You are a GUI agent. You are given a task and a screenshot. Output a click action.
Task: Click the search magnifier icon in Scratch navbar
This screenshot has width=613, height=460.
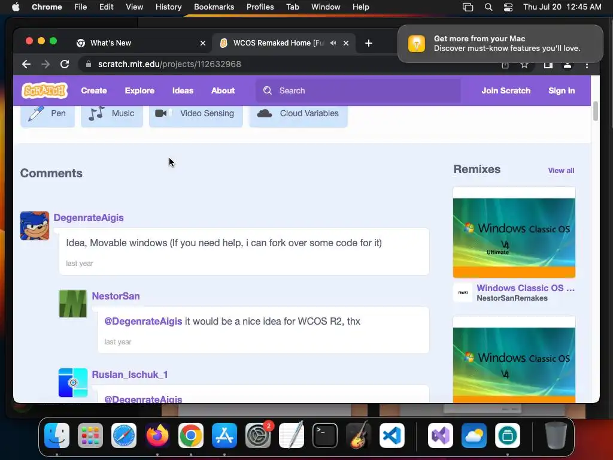tap(268, 90)
